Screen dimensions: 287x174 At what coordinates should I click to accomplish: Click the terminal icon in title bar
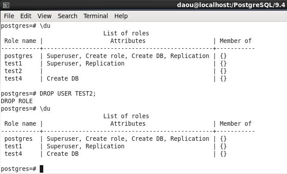[x=6, y=5]
